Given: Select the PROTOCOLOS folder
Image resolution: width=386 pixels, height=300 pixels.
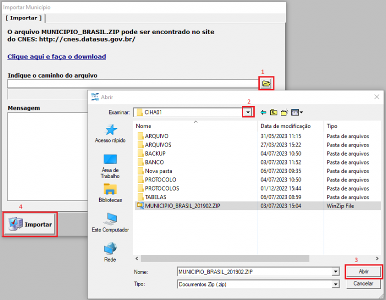Looking at the screenshot, I should click(162, 188).
